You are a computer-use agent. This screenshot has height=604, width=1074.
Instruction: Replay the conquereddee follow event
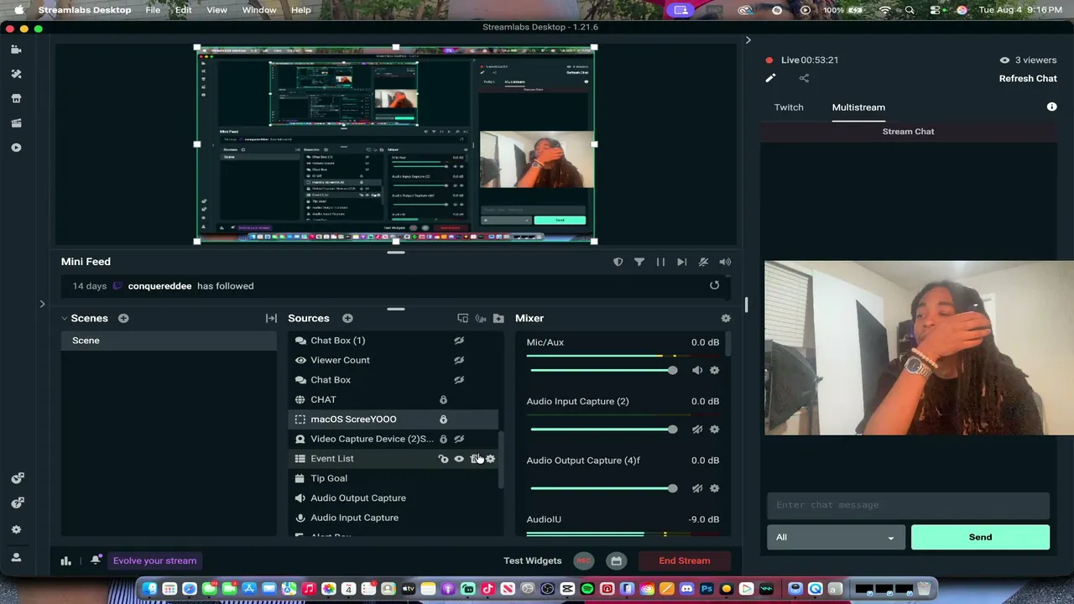[714, 285]
